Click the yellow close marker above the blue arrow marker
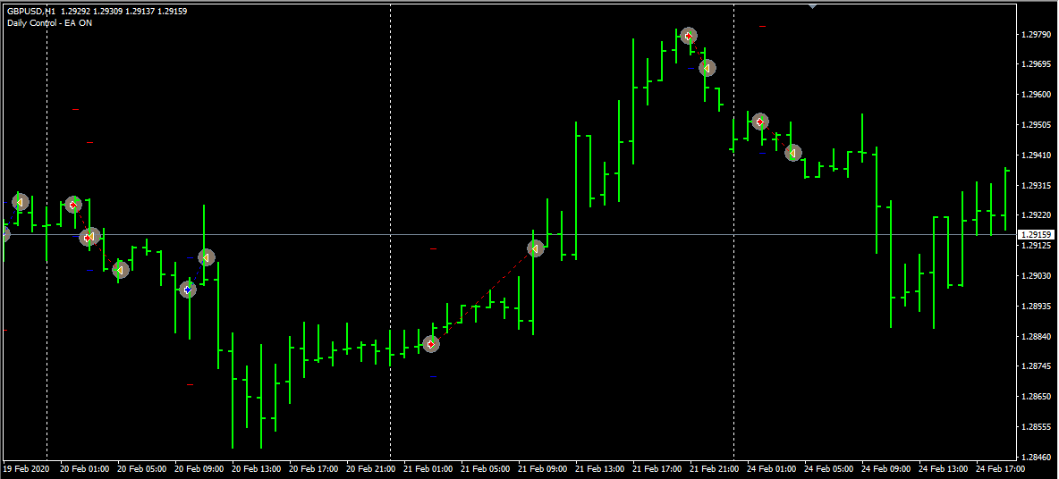Image resolution: width=1059 pixels, height=479 pixels. coord(206,257)
